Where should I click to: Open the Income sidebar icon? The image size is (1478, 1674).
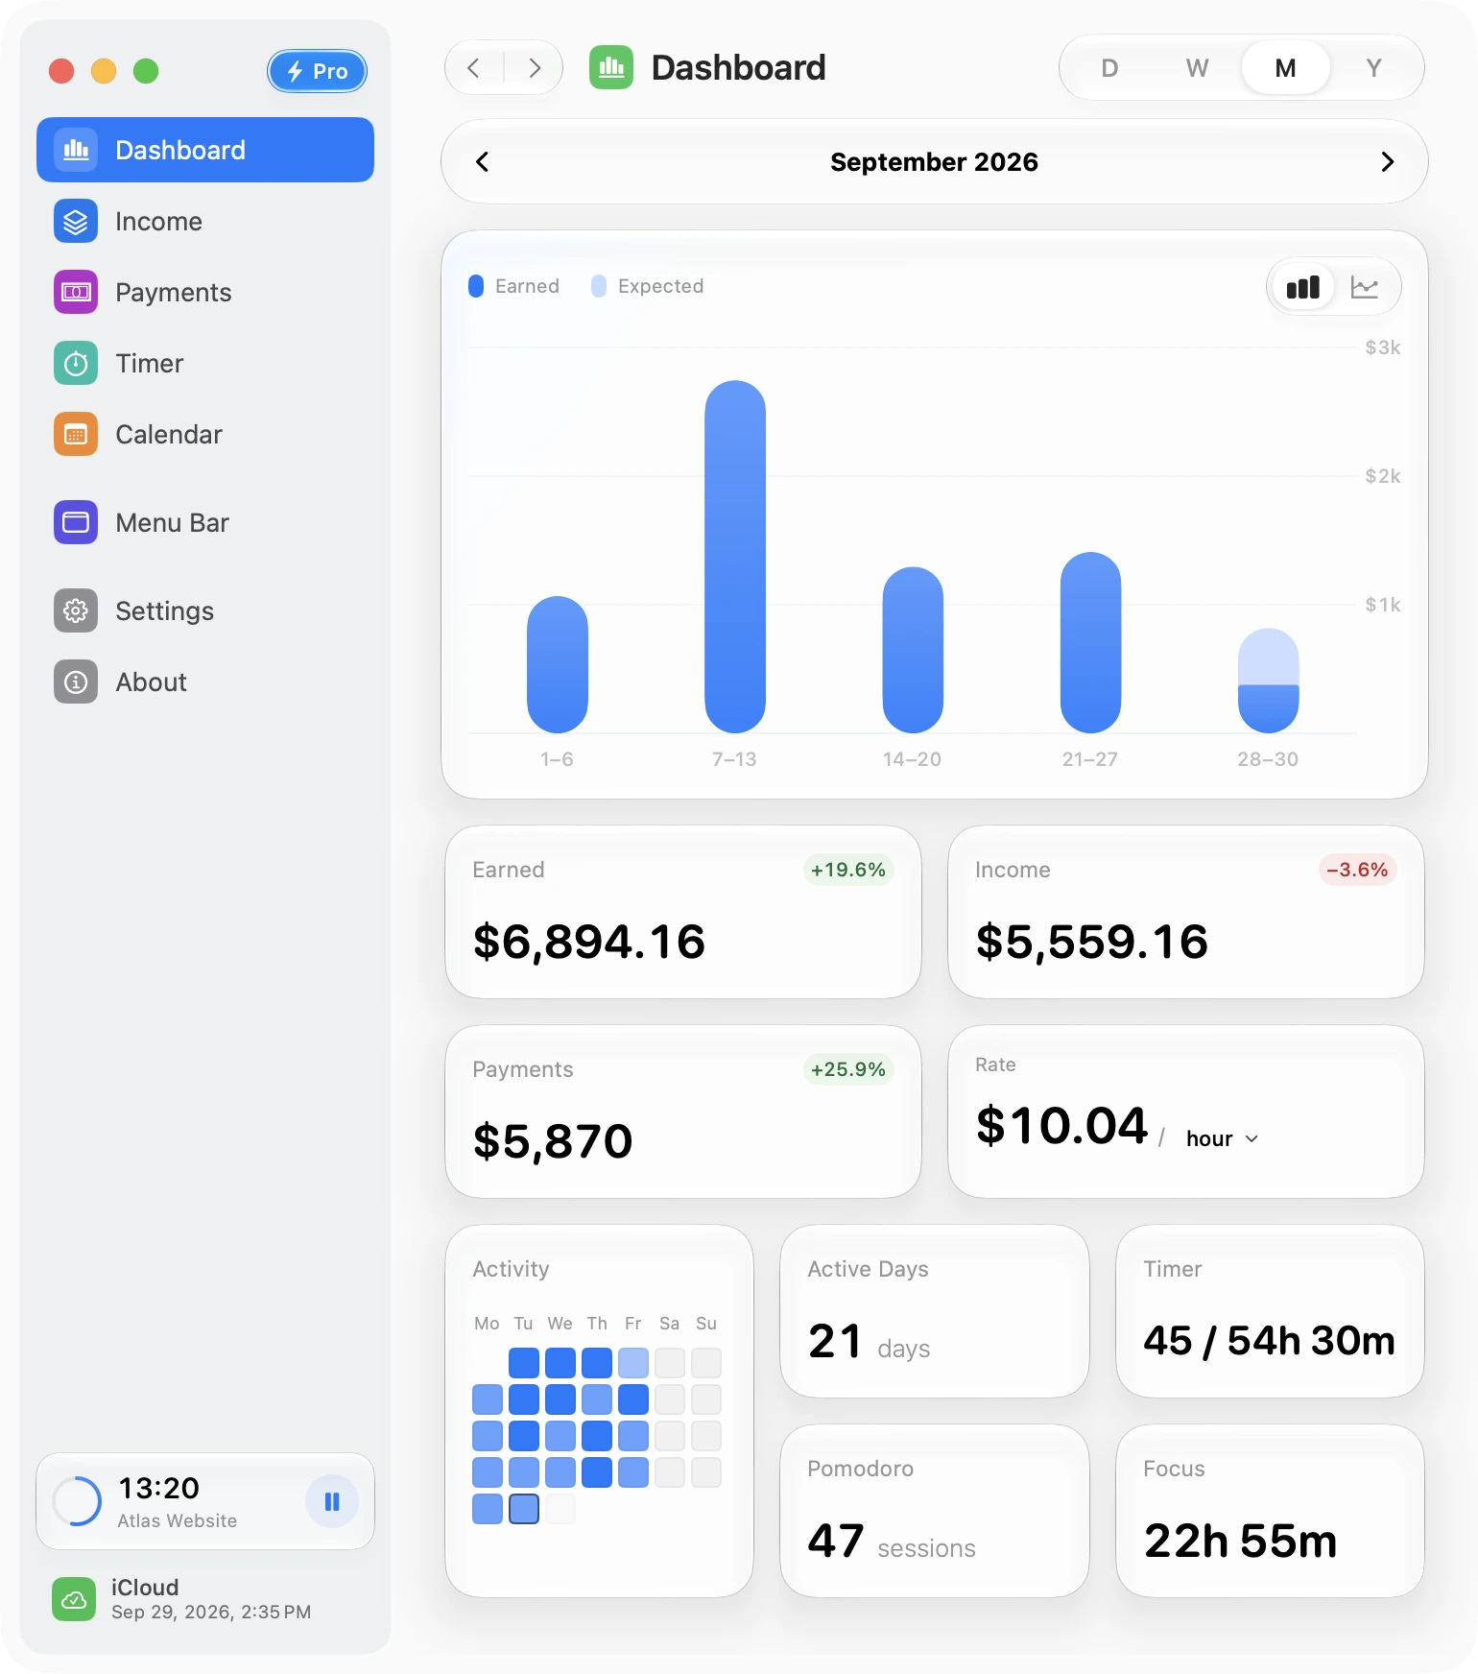tap(76, 222)
